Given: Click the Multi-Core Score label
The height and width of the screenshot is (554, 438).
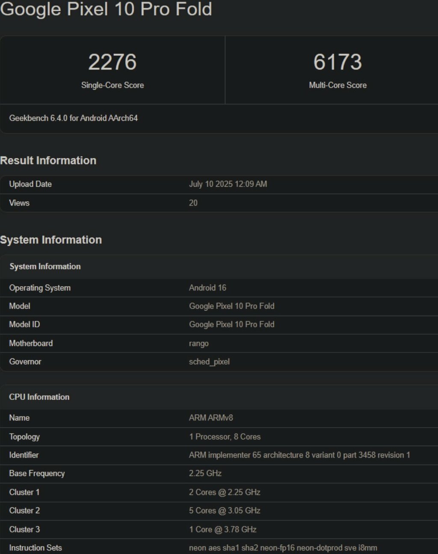Looking at the screenshot, I should click(337, 85).
